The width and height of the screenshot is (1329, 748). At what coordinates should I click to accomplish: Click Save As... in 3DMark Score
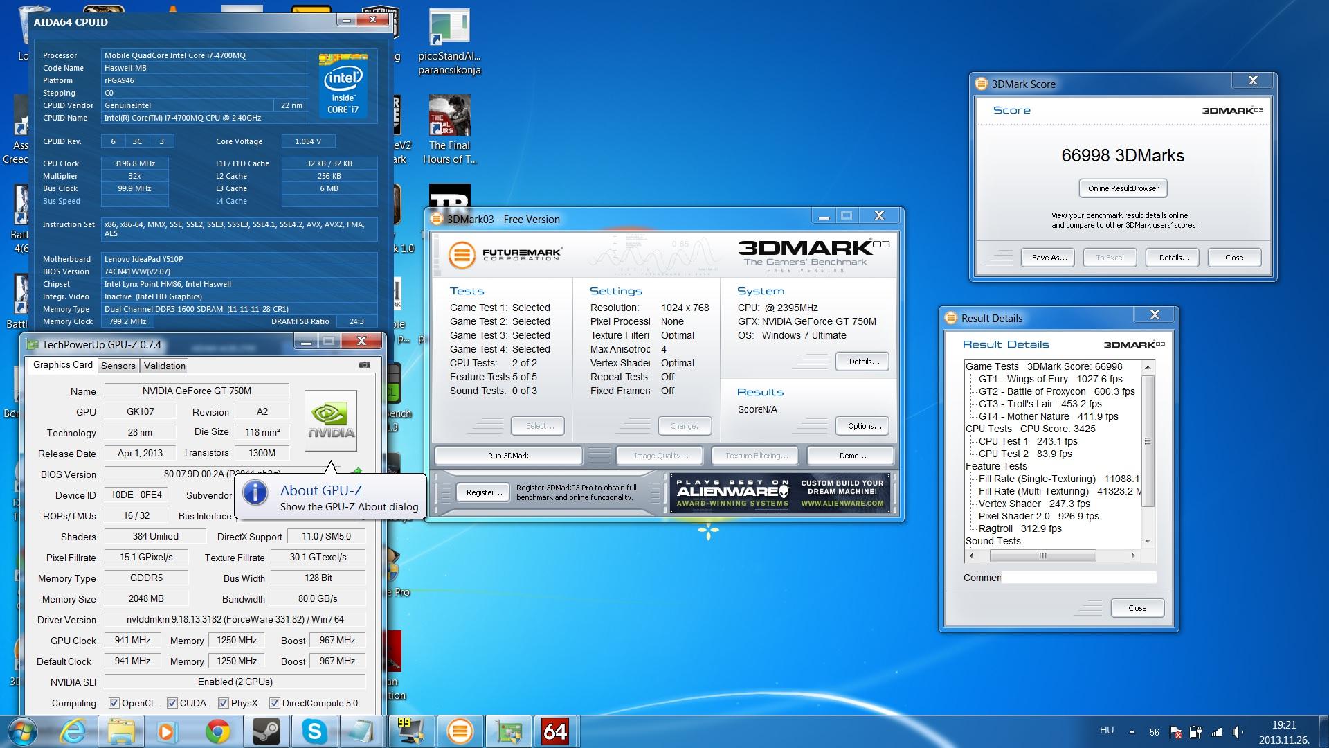pos(1049,258)
